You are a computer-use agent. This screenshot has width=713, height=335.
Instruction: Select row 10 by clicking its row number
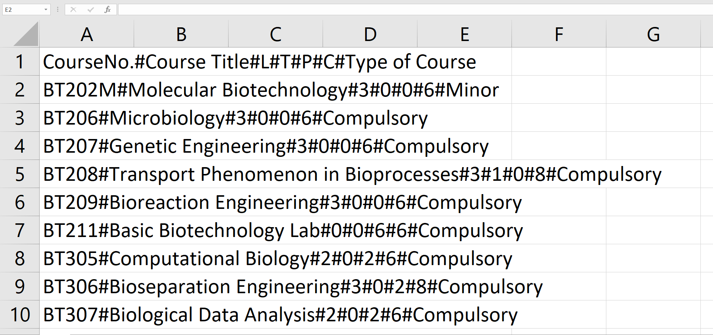[20, 314]
